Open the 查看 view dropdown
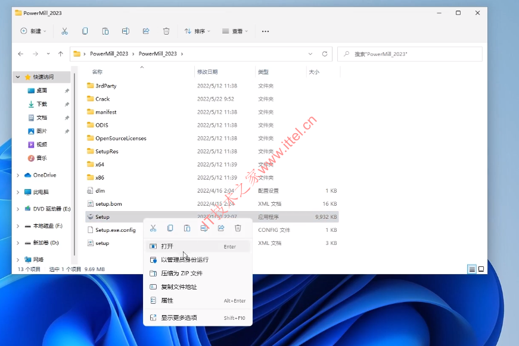 tap(235, 31)
